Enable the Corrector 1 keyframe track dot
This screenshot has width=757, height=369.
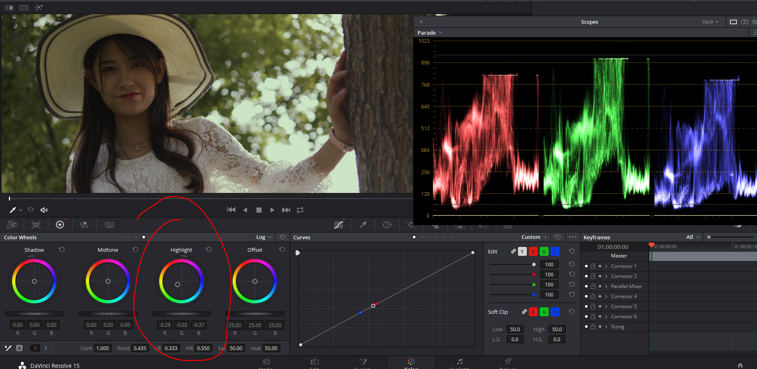[x=586, y=266]
